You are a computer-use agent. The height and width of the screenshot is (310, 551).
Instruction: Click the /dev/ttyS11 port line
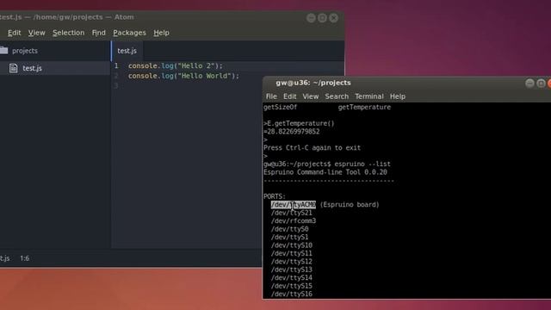[x=291, y=253]
